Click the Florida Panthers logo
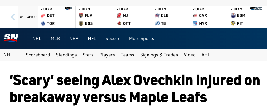Viewport: 267px width, 107px height. 81,15
